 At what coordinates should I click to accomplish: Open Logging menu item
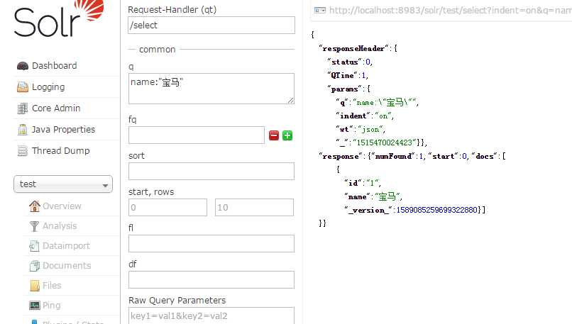(48, 86)
